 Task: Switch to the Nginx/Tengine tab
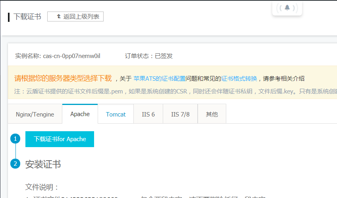coord(35,114)
